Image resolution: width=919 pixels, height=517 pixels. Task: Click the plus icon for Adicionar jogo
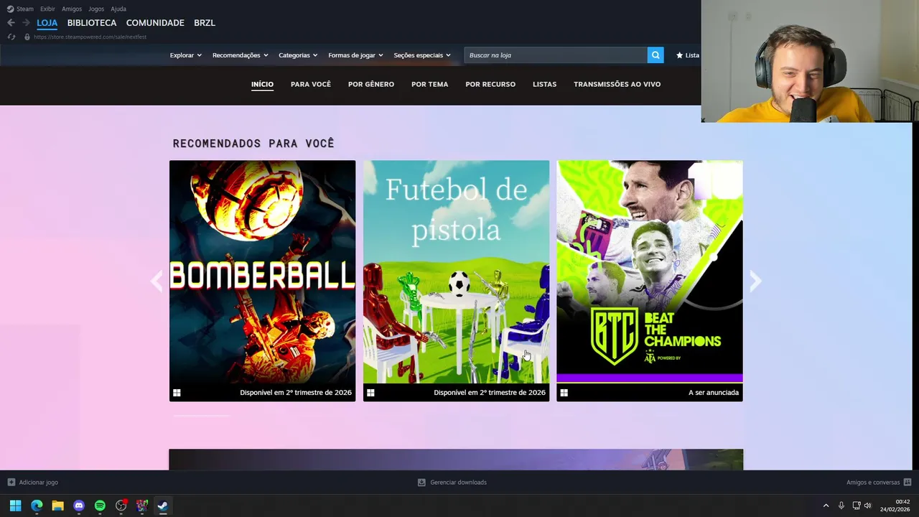pyautogui.click(x=11, y=483)
